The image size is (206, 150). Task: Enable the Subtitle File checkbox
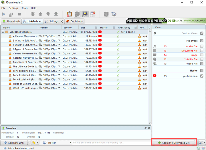[x=202, y=59]
